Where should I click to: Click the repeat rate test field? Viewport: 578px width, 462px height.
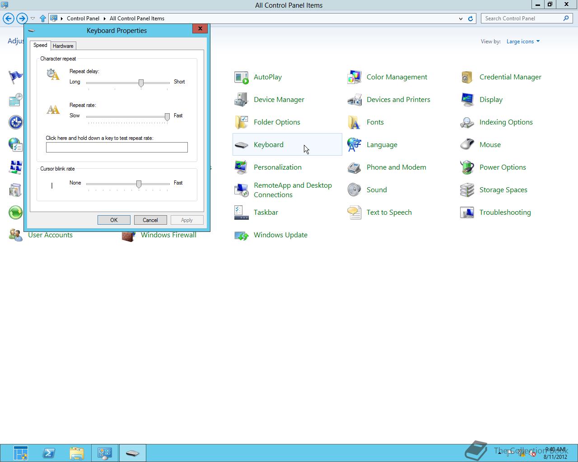[117, 147]
